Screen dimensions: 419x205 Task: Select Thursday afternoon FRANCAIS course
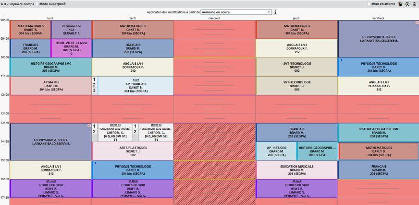[296, 133]
